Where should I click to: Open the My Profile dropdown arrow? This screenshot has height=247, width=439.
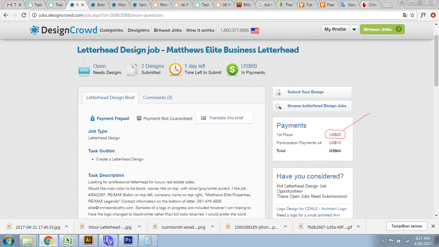click(x=354, y=29)
